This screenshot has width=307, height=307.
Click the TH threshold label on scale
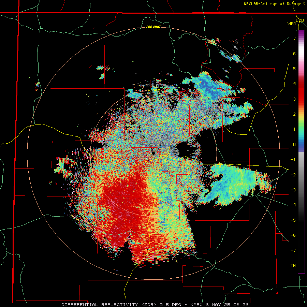pos(293,265)
